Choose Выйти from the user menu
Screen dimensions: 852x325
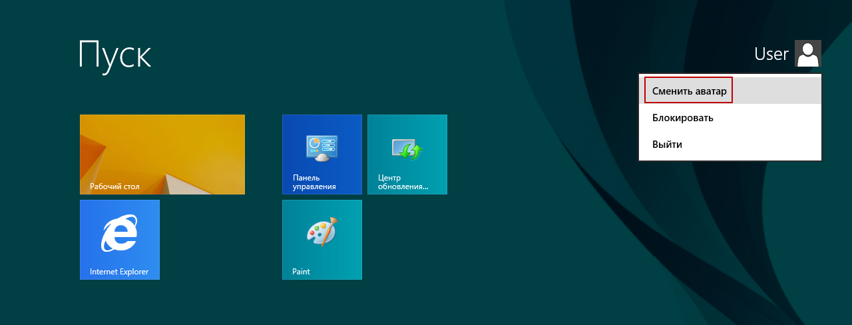click(x=730, y=145)
